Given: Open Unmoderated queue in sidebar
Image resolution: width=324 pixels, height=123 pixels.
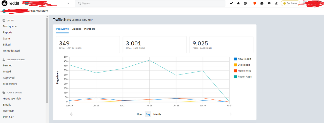Looking at the screenshot, I should [x=11, y=51].
